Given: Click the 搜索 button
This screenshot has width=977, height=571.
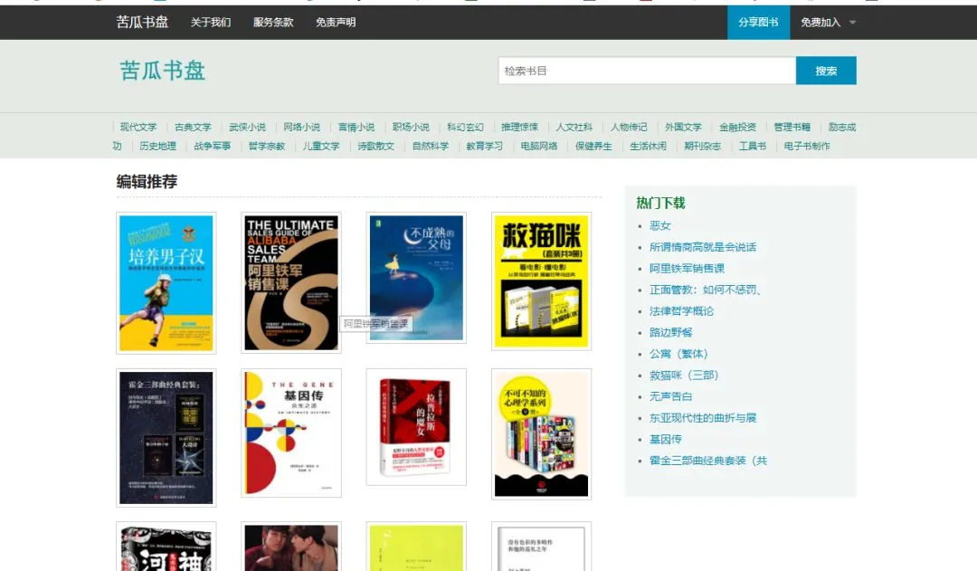Looking at the screenshot, I should pyautogui.click(x=826, y=71).
